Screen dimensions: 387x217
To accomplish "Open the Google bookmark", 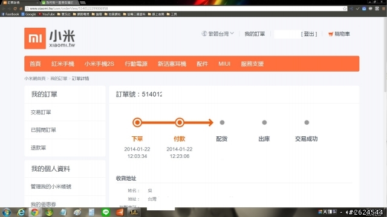I will click(28, 14).
